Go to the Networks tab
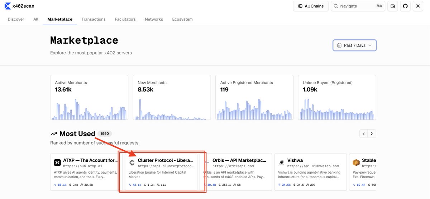Image resolution: width=430 pixels, height=199 pixels. (154, 19)
